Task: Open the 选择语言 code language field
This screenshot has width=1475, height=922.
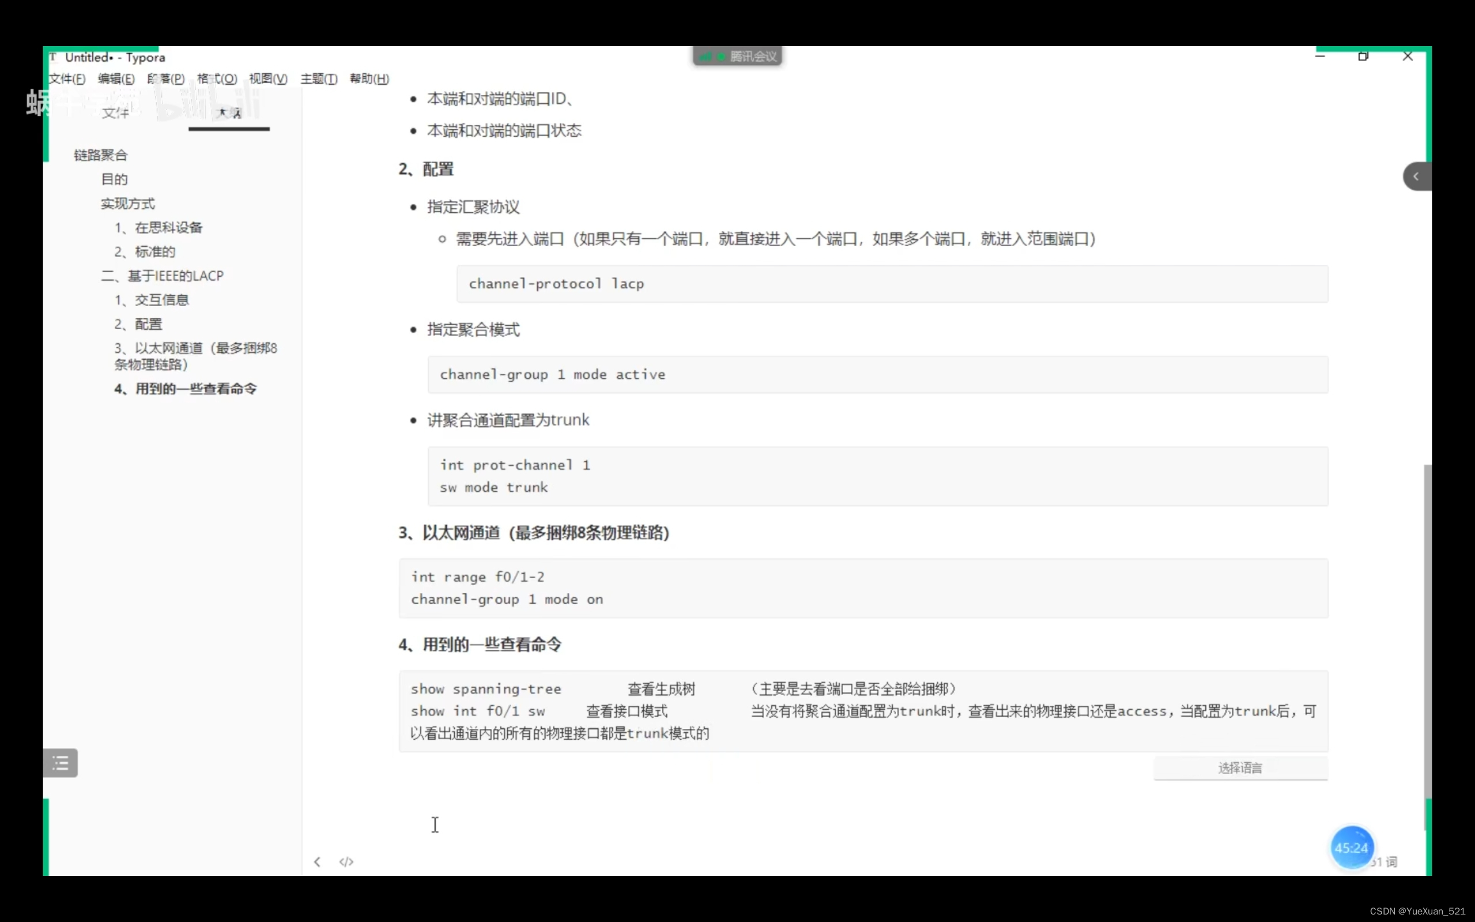Action: (1240, 768)
